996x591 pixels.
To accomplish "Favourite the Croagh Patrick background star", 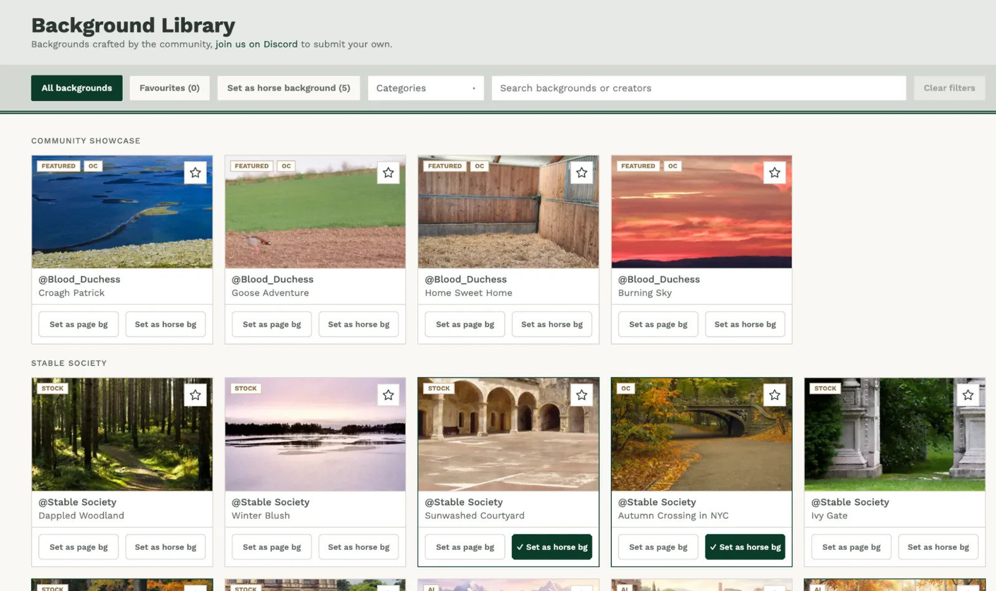I will point(195,172).
